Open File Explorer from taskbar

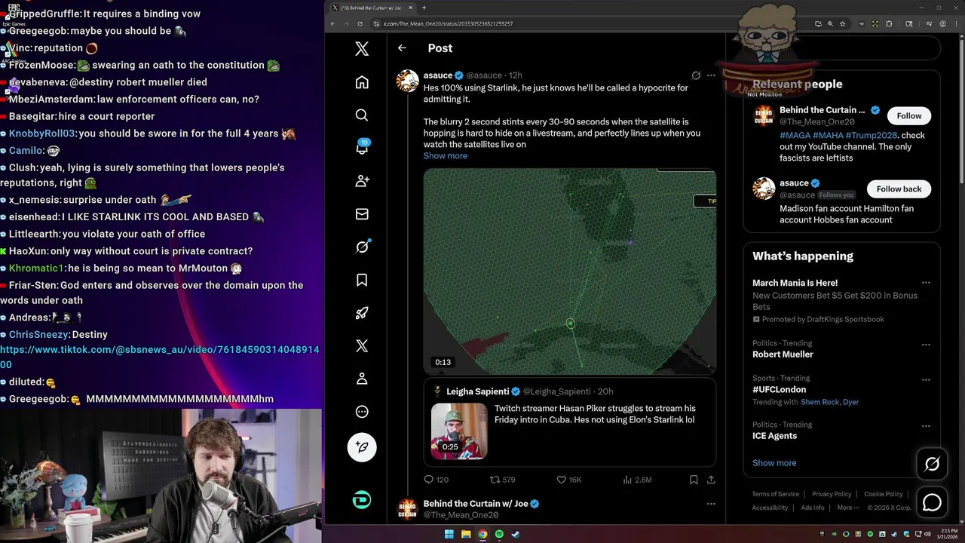[x=466, y=534]
